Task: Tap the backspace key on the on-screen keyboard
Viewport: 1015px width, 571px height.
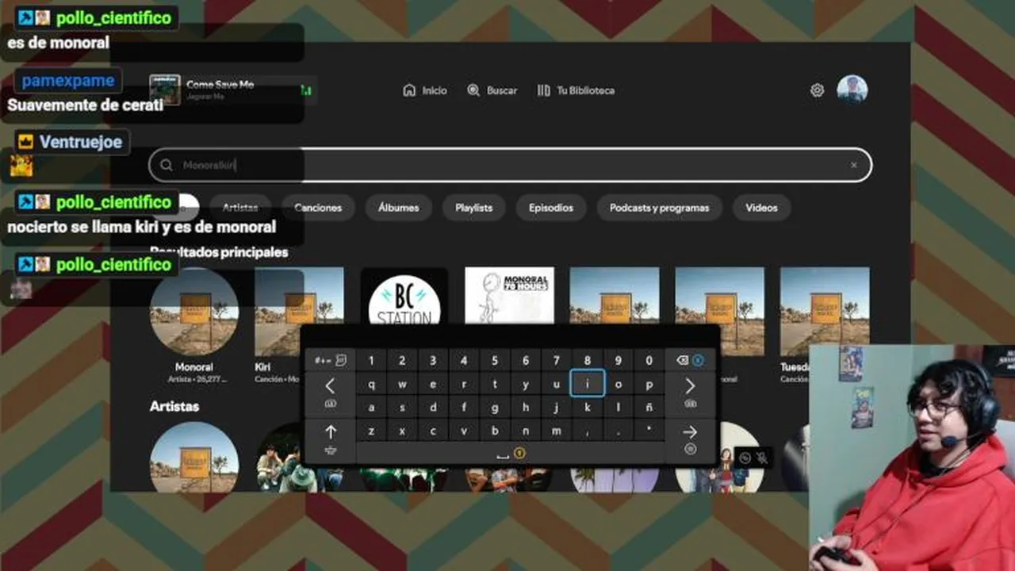Action: pos(690,360)
